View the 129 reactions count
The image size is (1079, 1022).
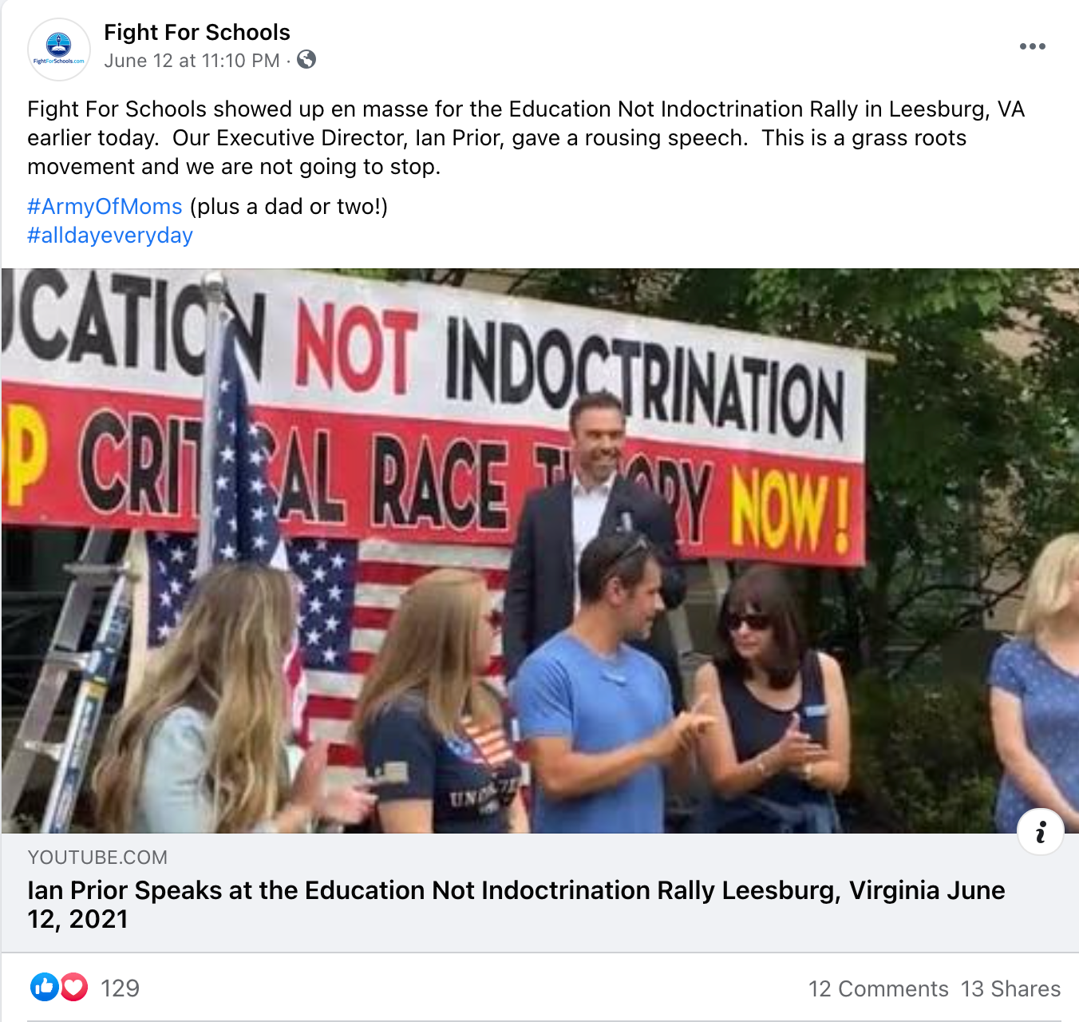pos(120,988)
